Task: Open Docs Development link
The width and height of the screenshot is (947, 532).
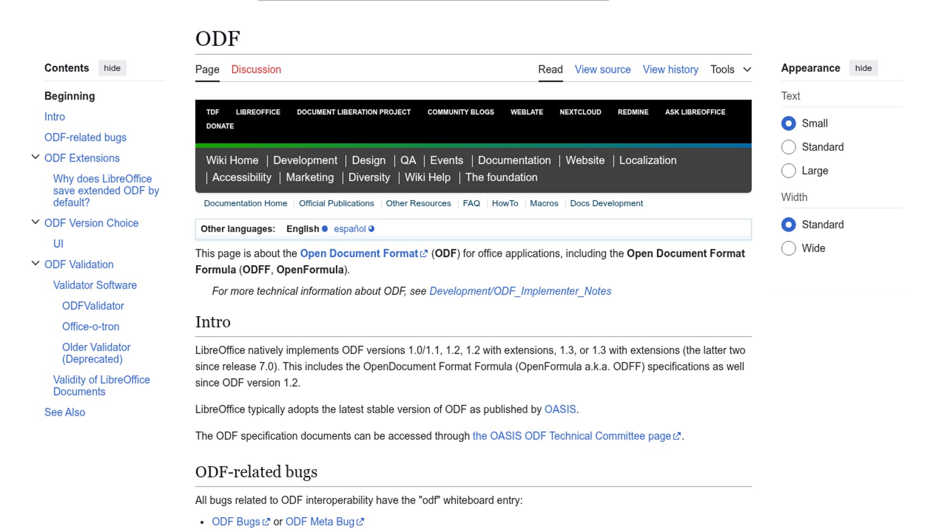Action: [x=606, y=203]
